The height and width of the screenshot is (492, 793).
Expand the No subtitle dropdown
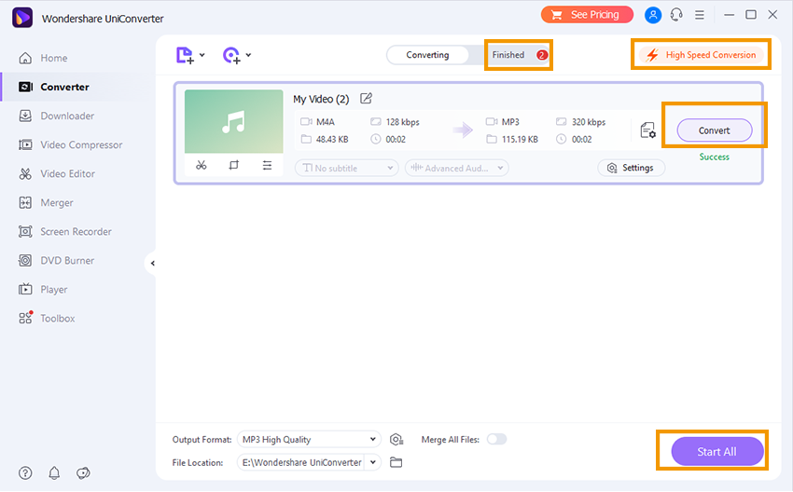pos(346,168)
